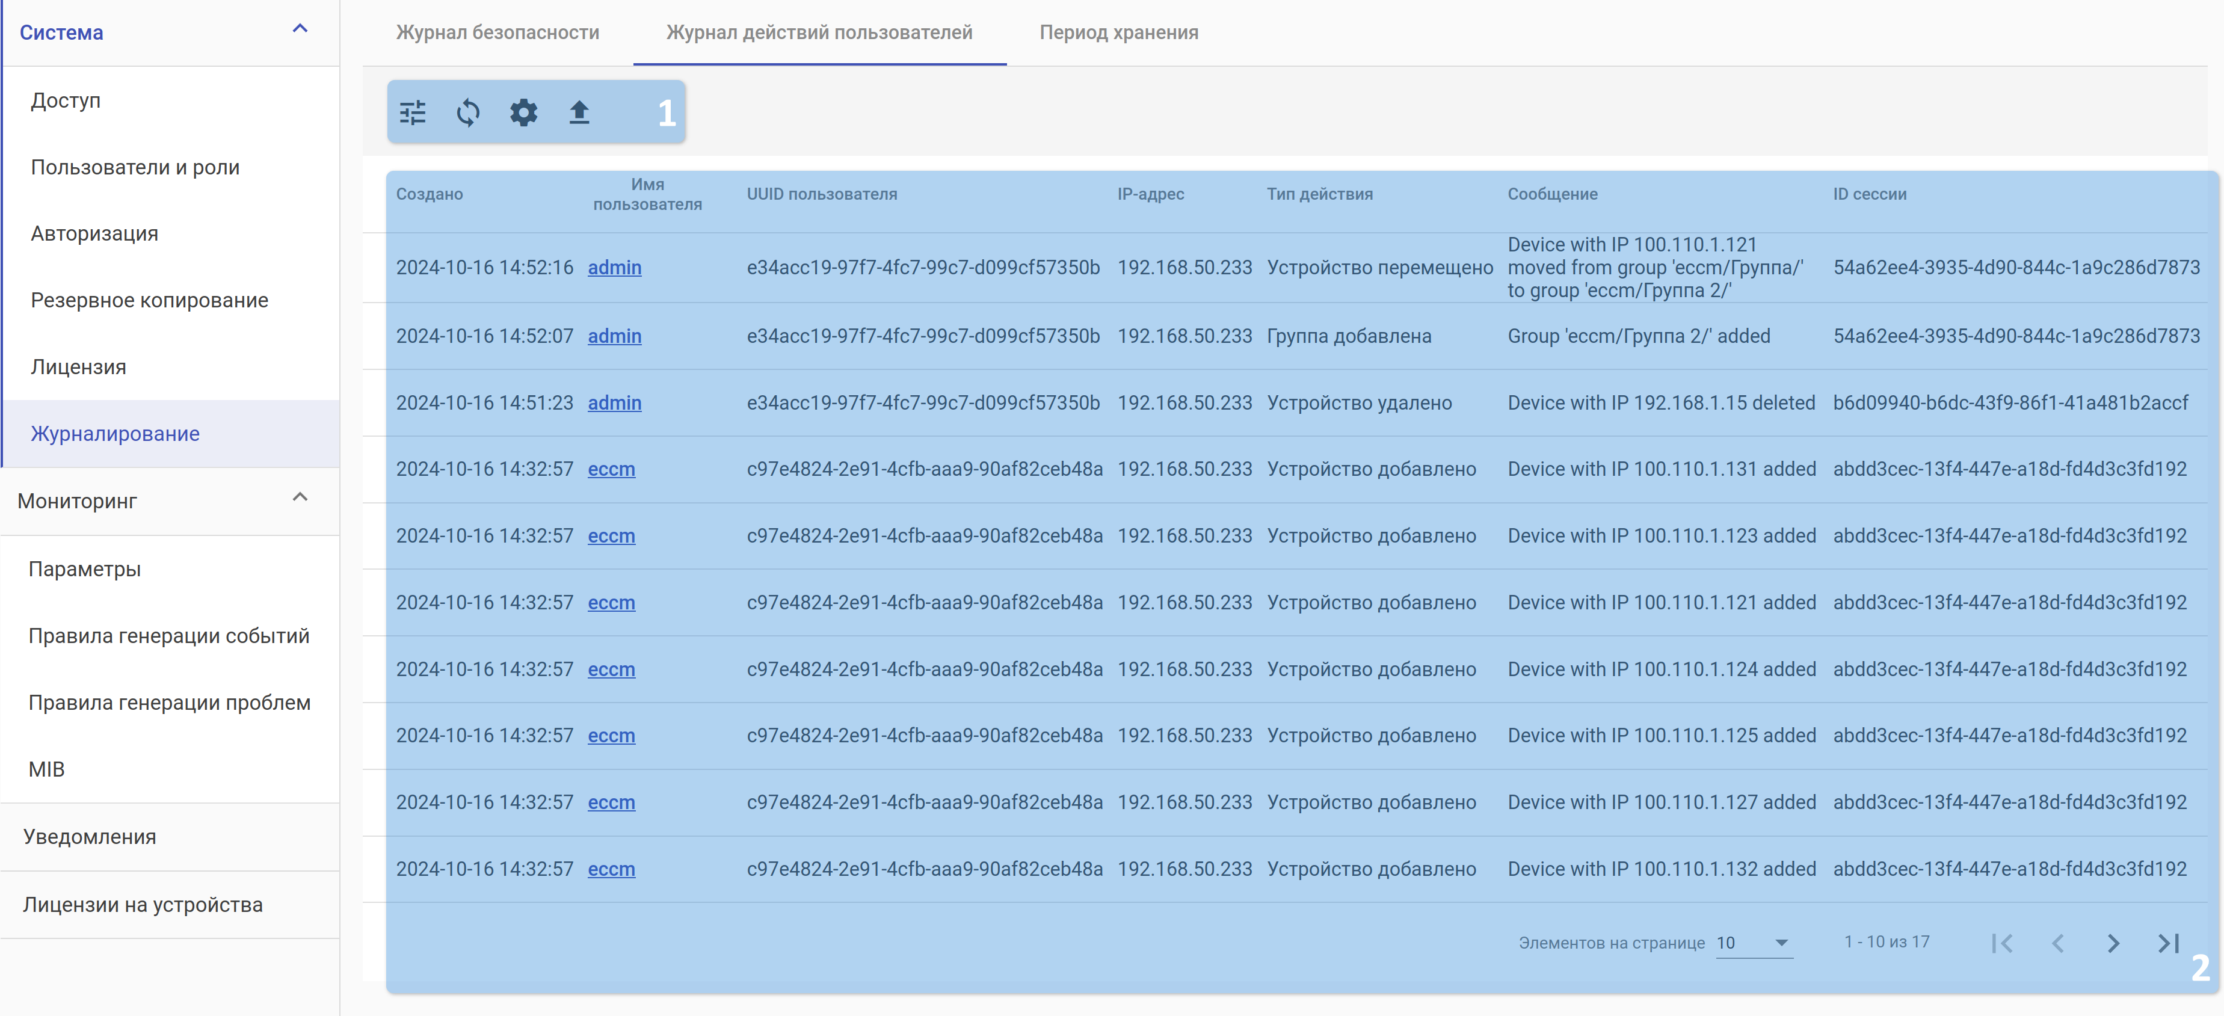Viewport: 2224px width, 1016px height.
Task: Open Пользователи и роли menu item
Action: [x=135, y=167]
